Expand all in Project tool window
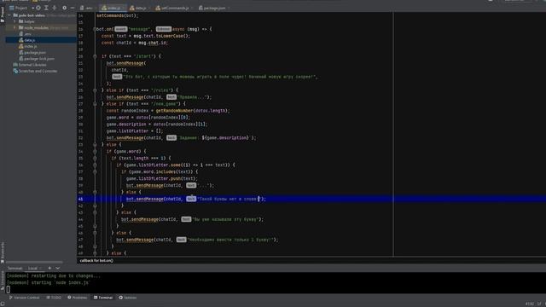This screenshot has height=307, width=546. [x=46, y=8]
